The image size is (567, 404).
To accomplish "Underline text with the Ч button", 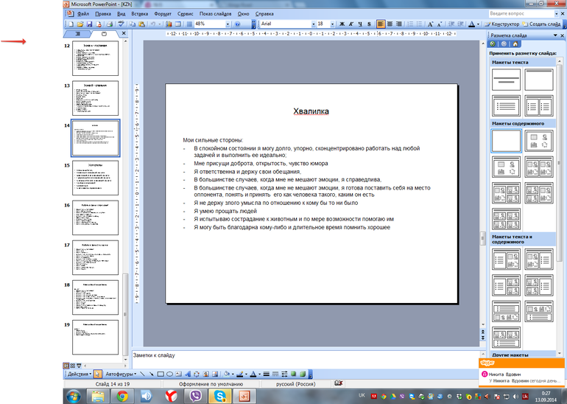I will tap(360, 24).
